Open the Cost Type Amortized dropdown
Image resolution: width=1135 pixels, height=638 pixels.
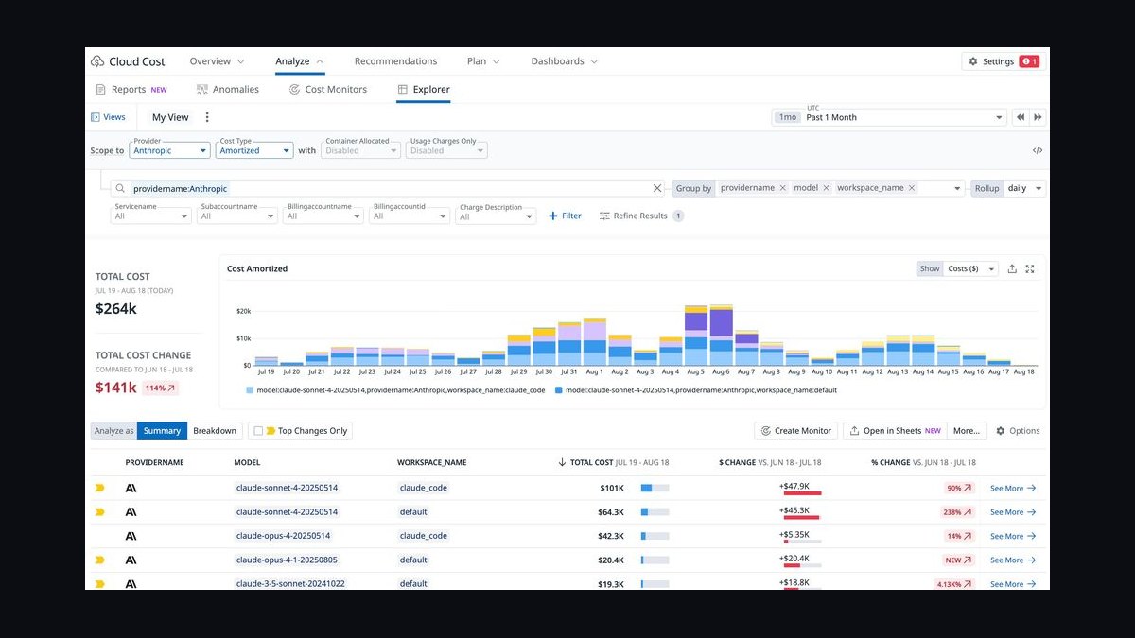pyautogui.click(x=255, y=150)
